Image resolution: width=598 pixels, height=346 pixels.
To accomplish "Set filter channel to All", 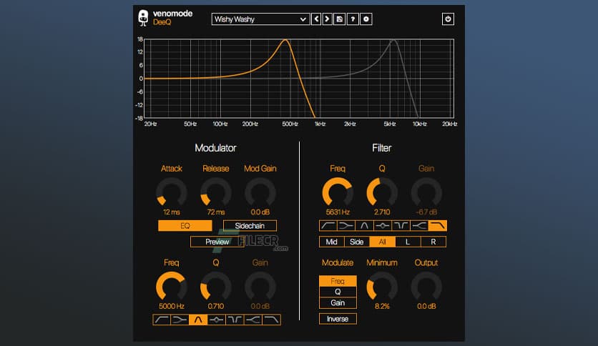I will [382, 242].
